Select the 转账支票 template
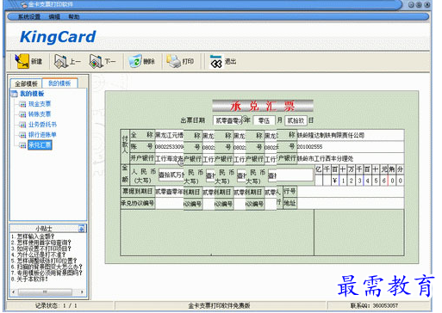This screenshot has width=442, height=313. [40, 114]
